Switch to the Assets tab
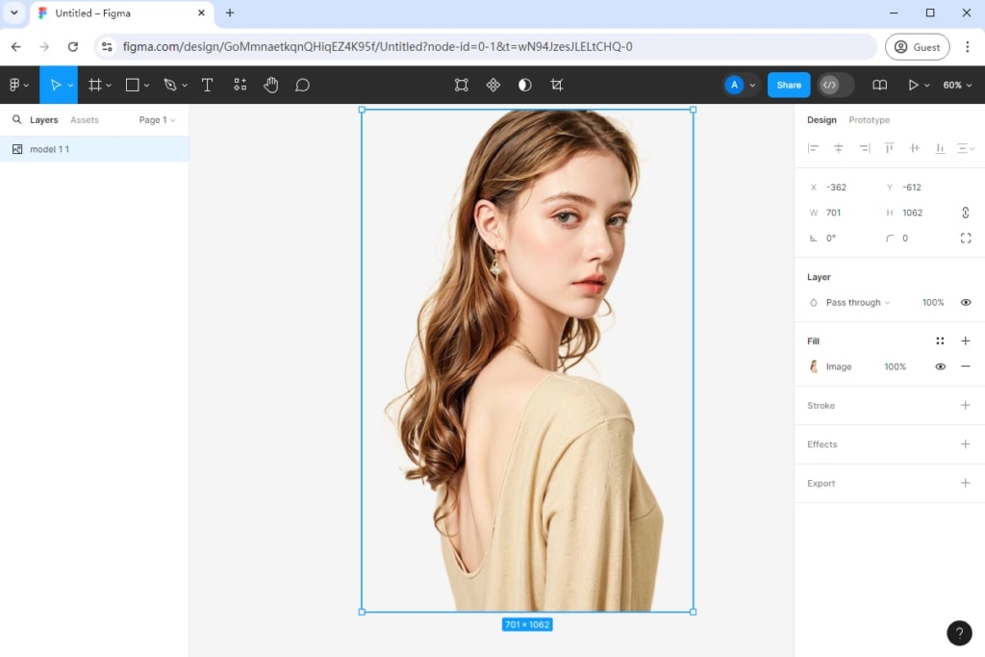 (85, 119)
